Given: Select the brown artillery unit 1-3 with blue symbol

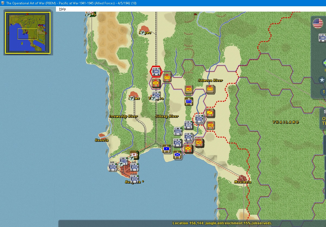Looking at the screenshot, I should coord(189,101).
